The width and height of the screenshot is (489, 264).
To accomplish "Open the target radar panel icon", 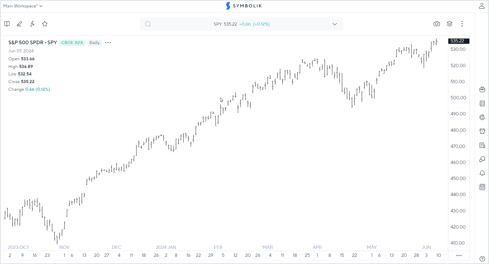I will coord(482,117).
